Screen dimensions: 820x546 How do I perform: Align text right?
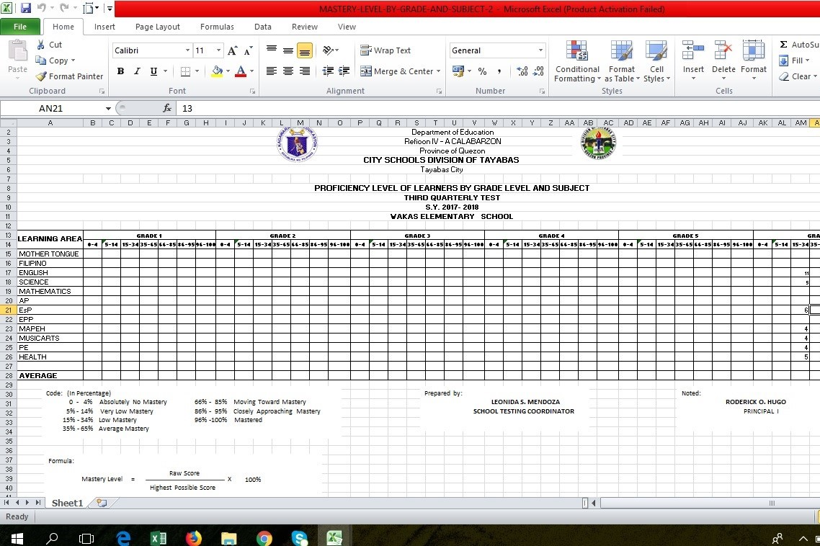click(x=305, y=71)
